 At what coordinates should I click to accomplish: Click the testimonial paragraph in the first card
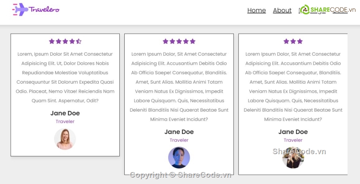coord(65,77)
